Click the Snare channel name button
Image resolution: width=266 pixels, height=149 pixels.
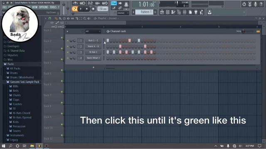click(93, 46)
